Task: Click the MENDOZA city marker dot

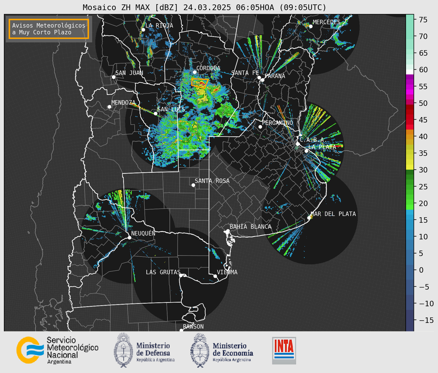Action: pos(109,107)
